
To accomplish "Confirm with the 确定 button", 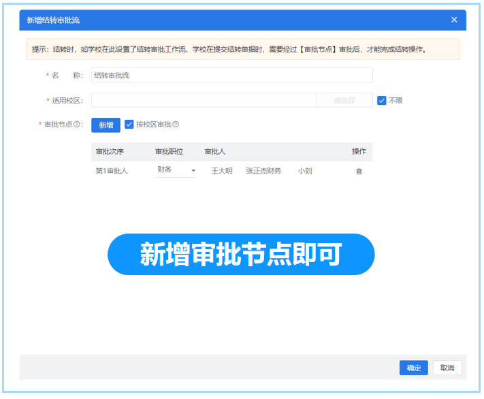I will [x=414, y=368].
